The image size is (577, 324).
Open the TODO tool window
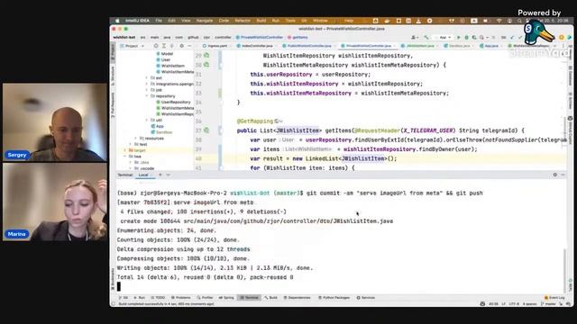158,298
